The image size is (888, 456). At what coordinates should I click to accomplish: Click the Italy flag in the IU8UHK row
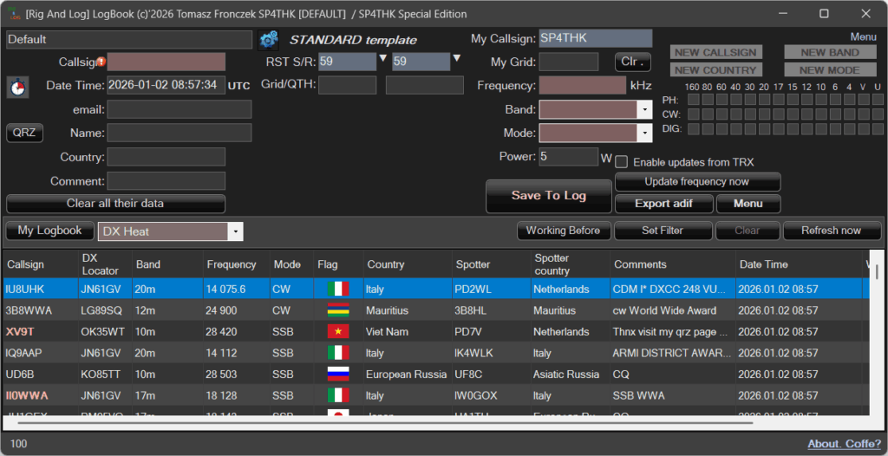[x=337, y=289]
